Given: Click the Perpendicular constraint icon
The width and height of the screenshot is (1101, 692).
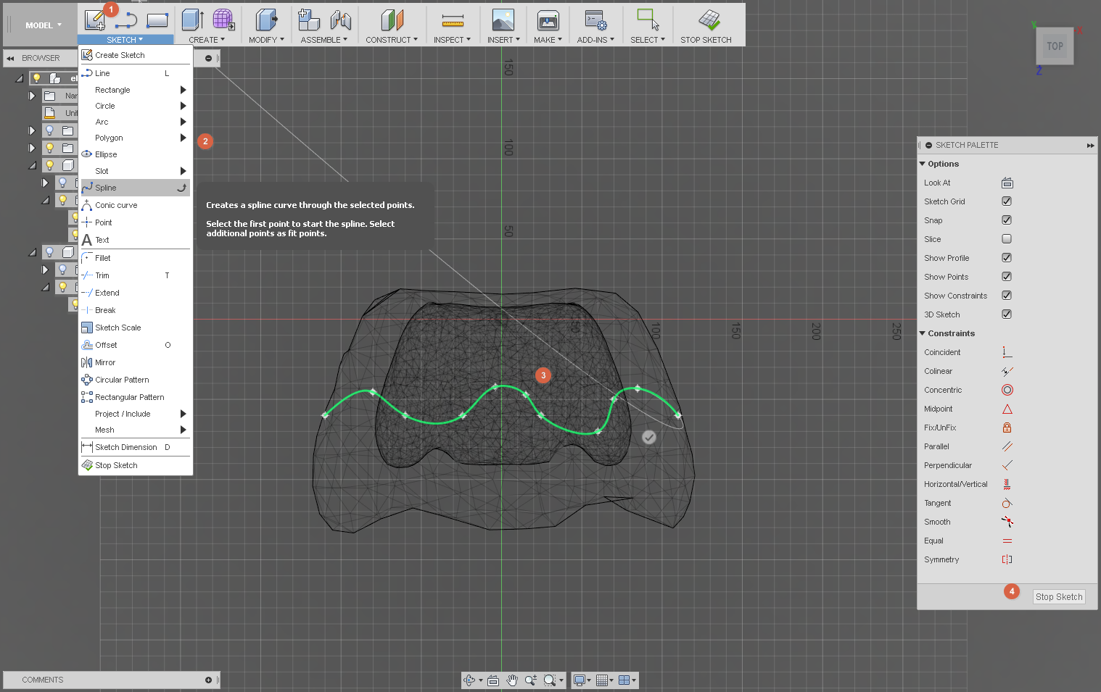Looking at the screenshot, I should (1007, 465).
